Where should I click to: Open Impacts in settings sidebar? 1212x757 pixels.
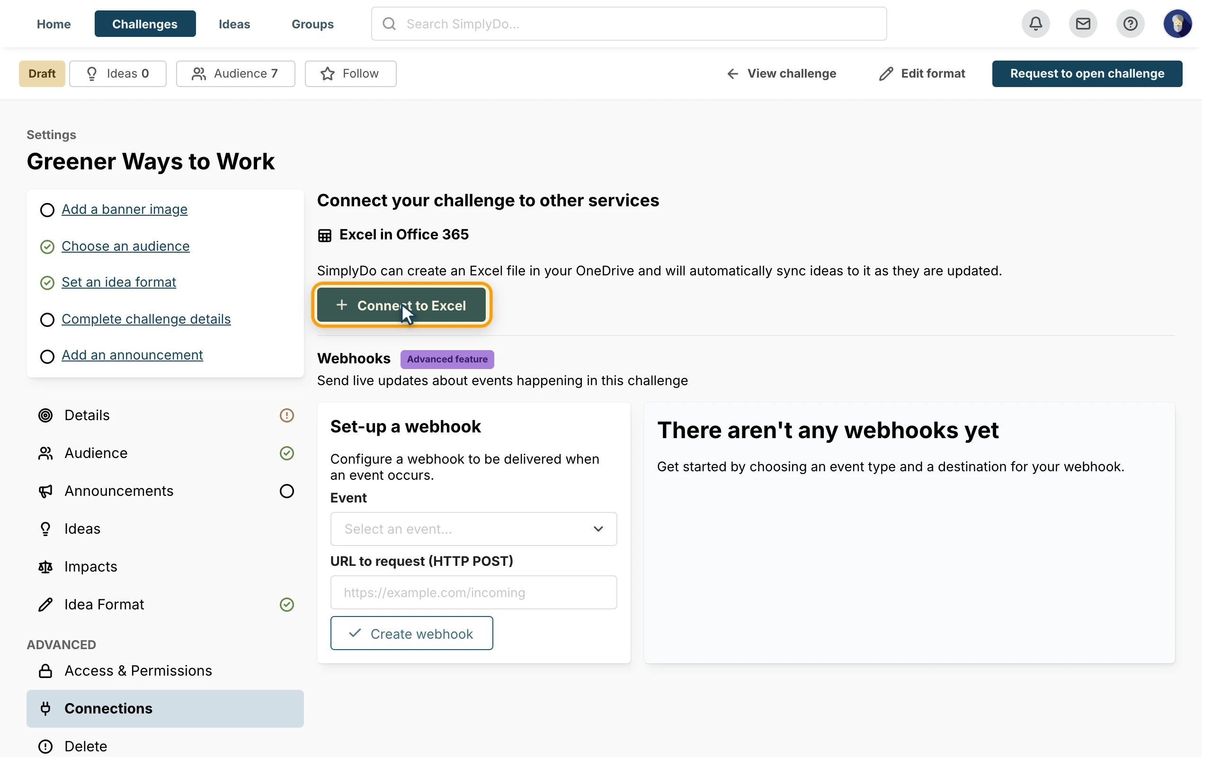tap(165, 567)
